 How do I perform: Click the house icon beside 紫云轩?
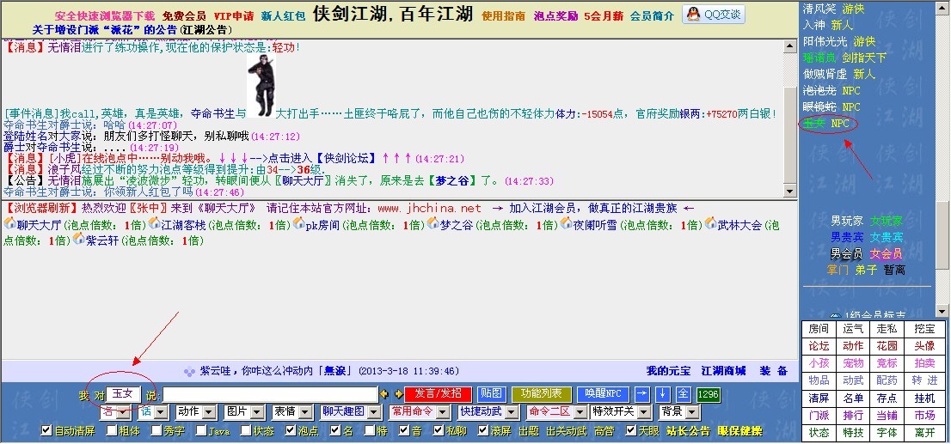point(79,240)
